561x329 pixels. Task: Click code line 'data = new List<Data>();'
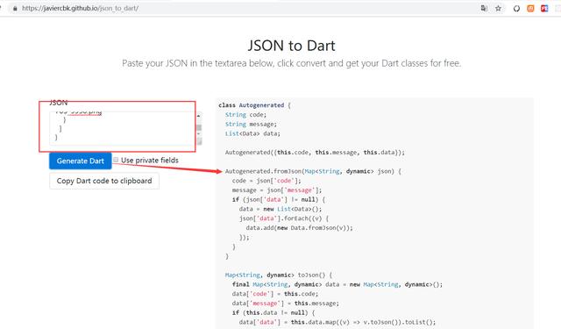point(280,209)
